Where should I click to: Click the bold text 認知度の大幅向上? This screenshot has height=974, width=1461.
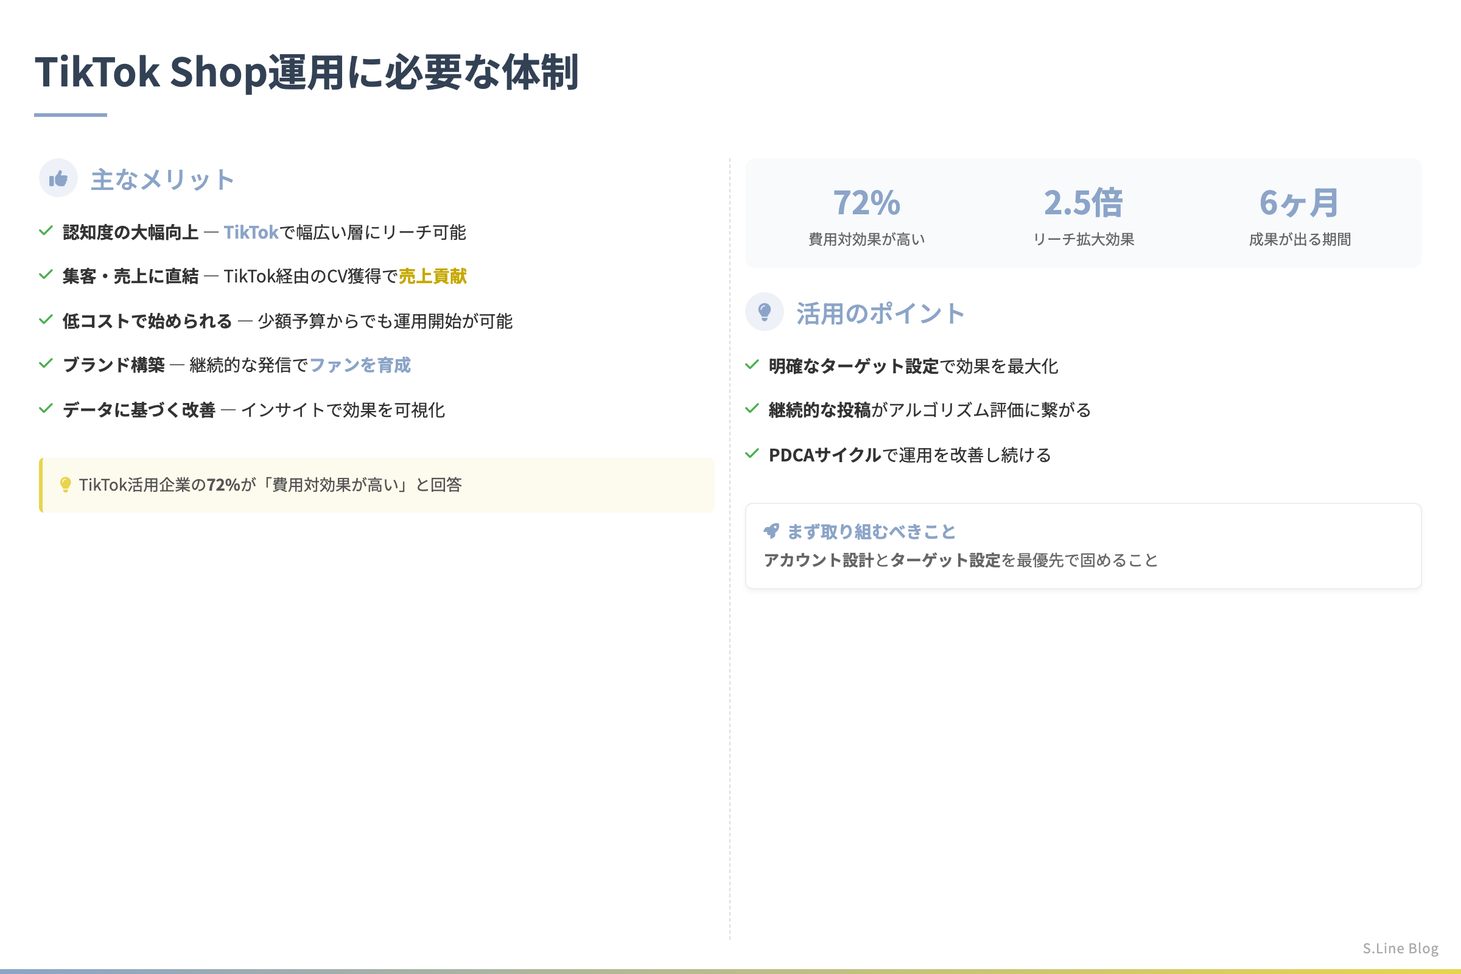click(130, 233)
